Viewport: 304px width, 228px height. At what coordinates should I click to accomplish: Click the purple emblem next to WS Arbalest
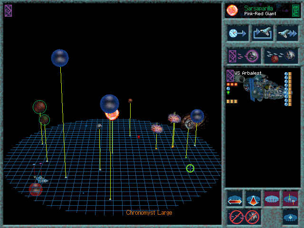pyautogui.click(x=230, y=76)
